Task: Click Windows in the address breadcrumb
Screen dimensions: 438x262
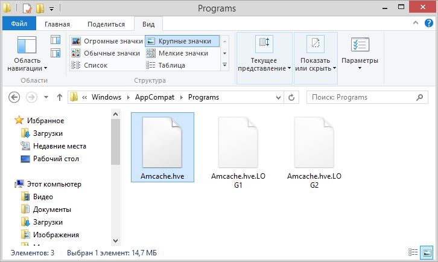Action: click(x=106, y=97)
